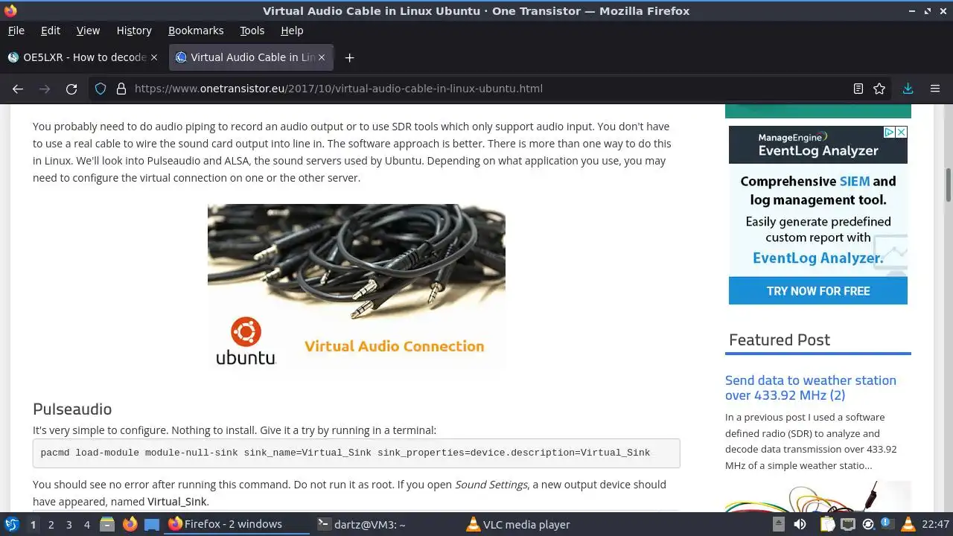
Task: Click the pacmd load-module command code block
Action: pyautogui.click(x=357, y=453)
